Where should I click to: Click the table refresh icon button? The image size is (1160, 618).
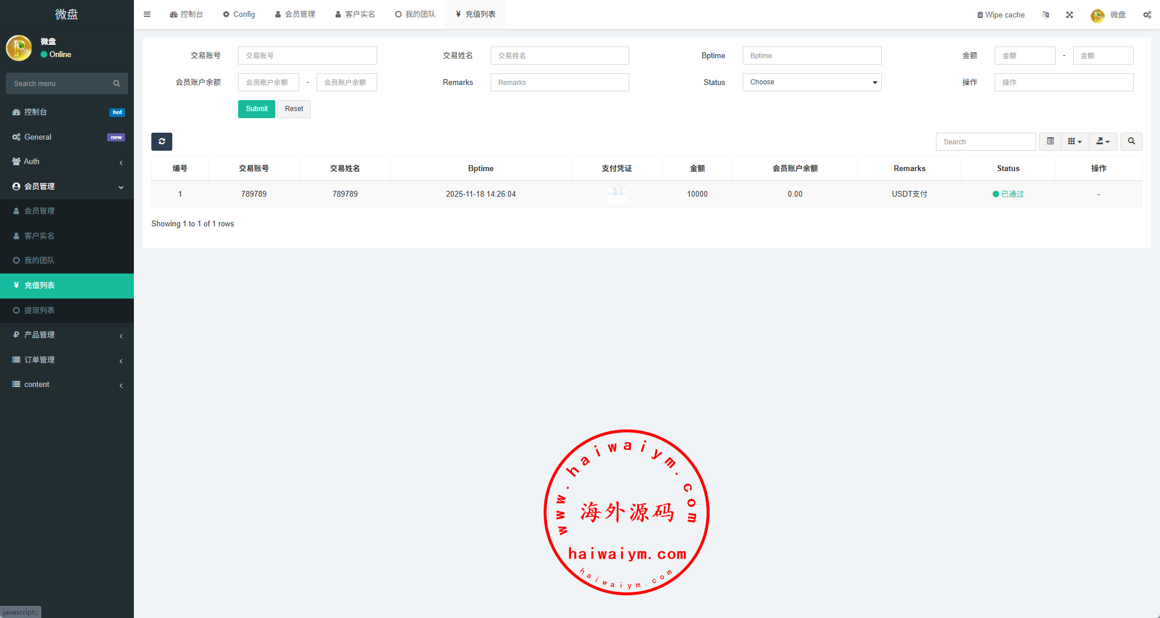[x=162, y=141]
